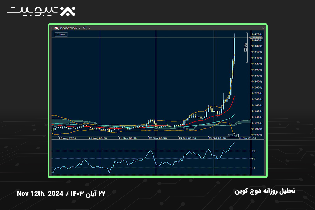
Task: Click the 13 Oct 00:30 date label
Action: (x=187, y=138)
